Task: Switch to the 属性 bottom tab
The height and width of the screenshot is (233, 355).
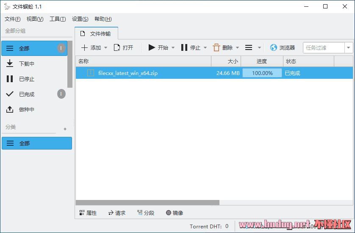Action: (88, 213)
